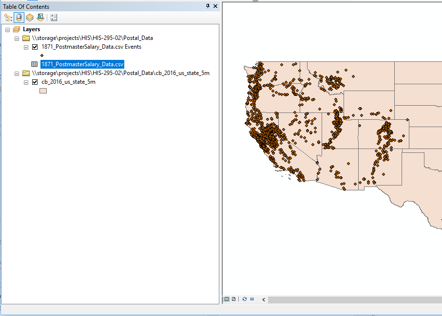Viewport: 442px width, 316px height.
Task: Open the Table of Contents Options
Action: point(54,18)
